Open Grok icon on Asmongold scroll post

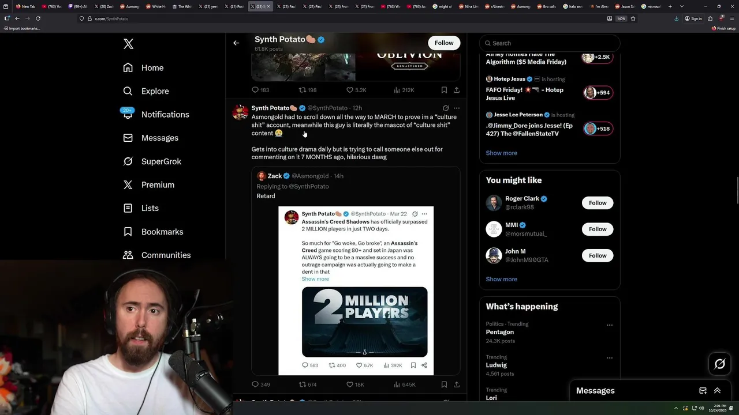click(446, 108)
